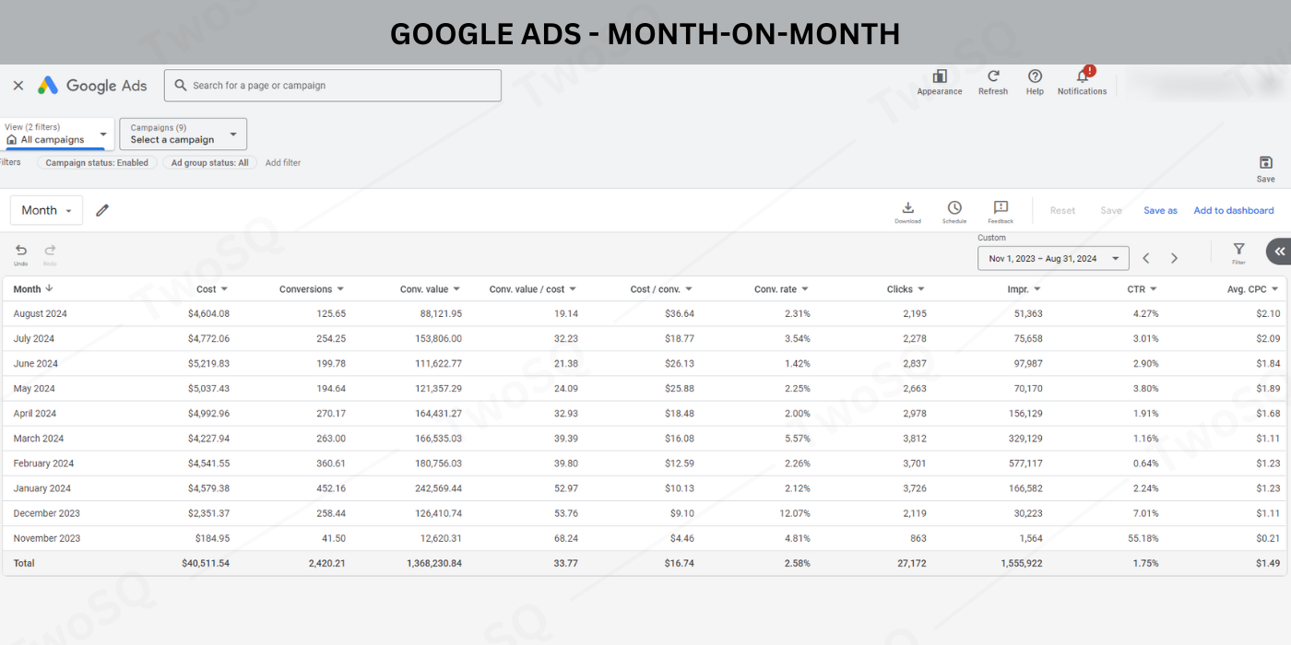Open the custom date range dropdown
This screenshot has height=645, width=1291.
(1052, 259)
